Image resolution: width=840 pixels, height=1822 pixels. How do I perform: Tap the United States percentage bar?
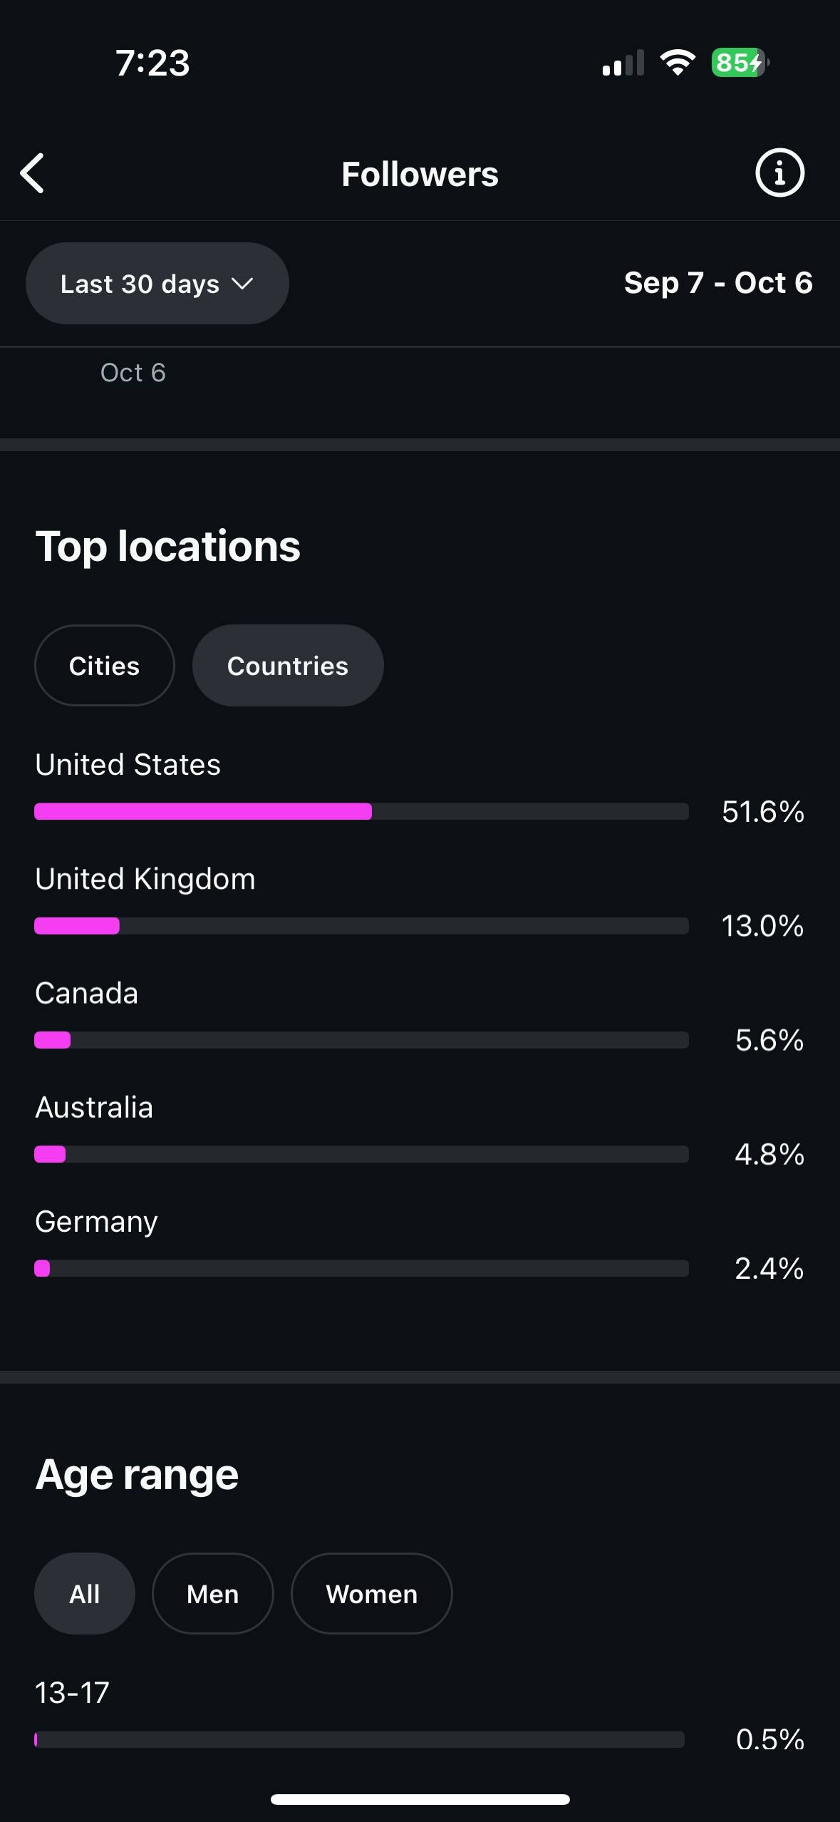pos(361,811)
